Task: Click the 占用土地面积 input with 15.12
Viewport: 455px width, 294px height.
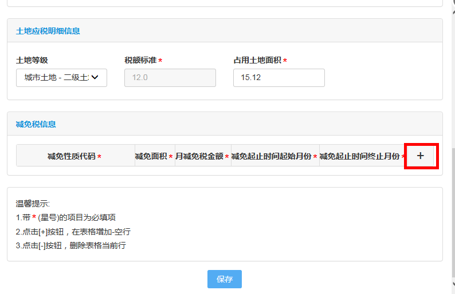Action: pyautogui.click(x=279, y=78)
